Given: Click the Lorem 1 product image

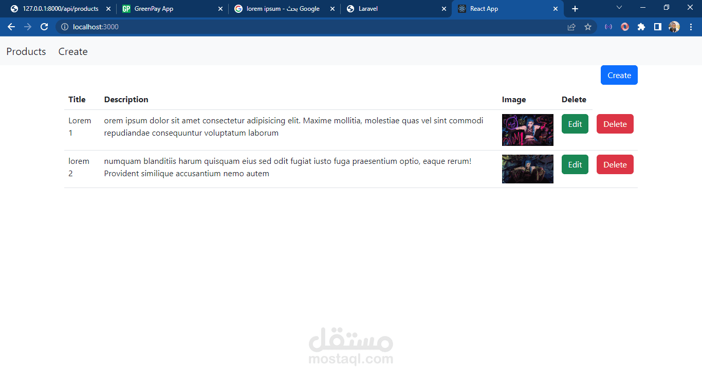Looking at the screenshot, I should coord(528,130).
